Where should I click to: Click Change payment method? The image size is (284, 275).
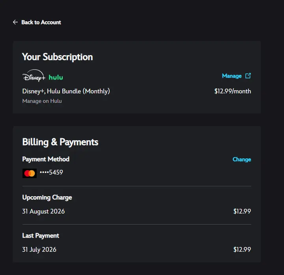pyautogui.click(x=242, y=159)
